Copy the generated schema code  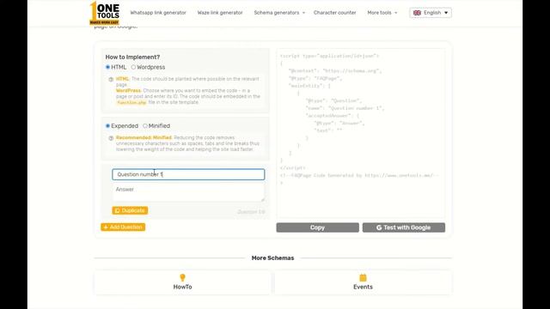(317, 227)
